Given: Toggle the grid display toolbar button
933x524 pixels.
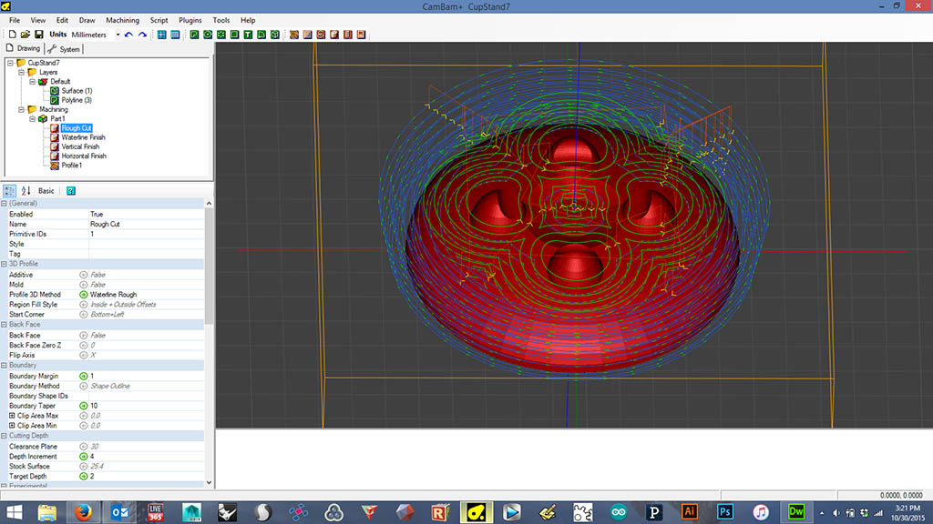Looking at the screenshot, I should [x=161, y=35].
